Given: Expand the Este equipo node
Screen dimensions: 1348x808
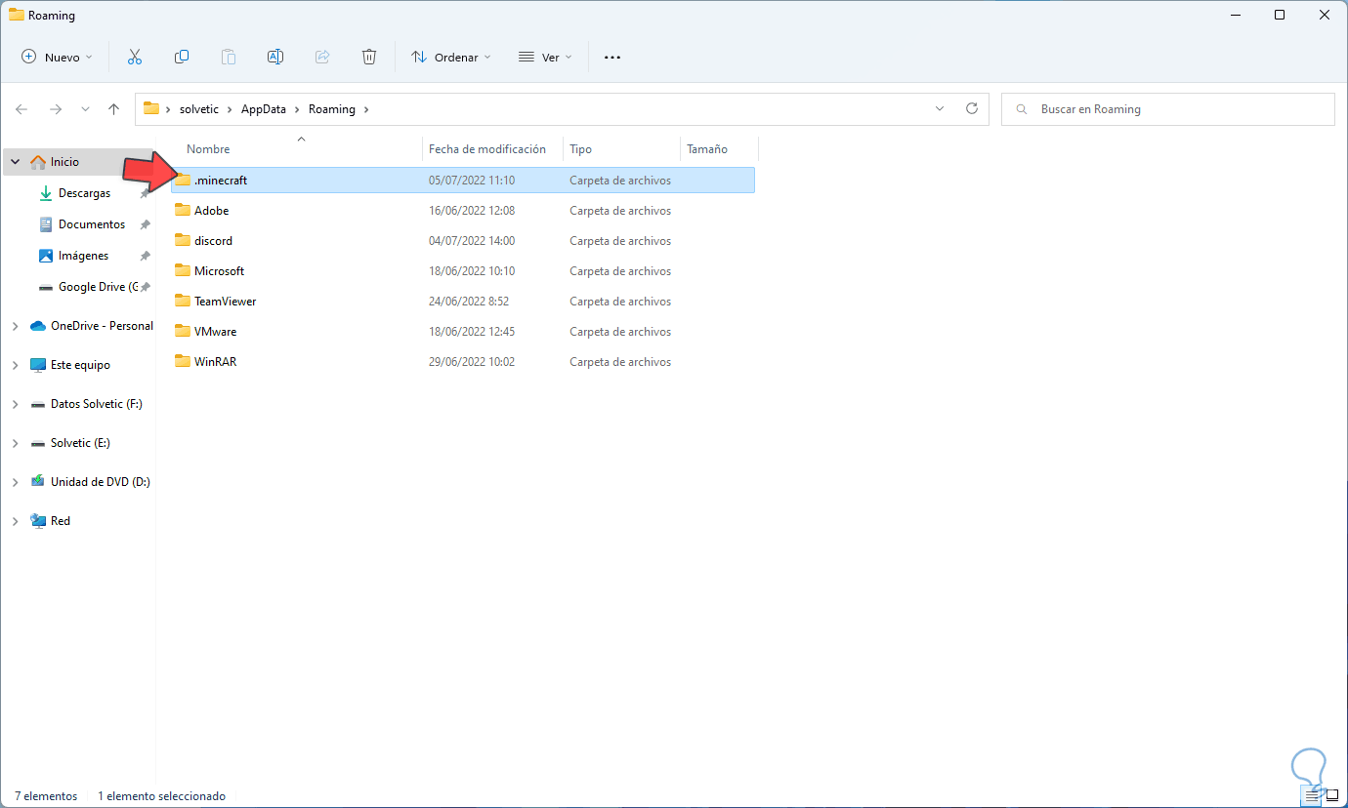Looking at the screenshot, I should [x=15, y=365].
